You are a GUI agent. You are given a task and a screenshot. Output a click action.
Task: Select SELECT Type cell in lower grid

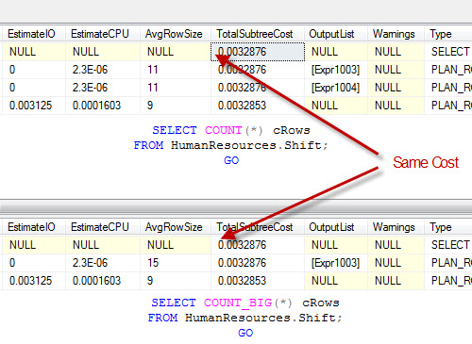click(x=448, y=245)
